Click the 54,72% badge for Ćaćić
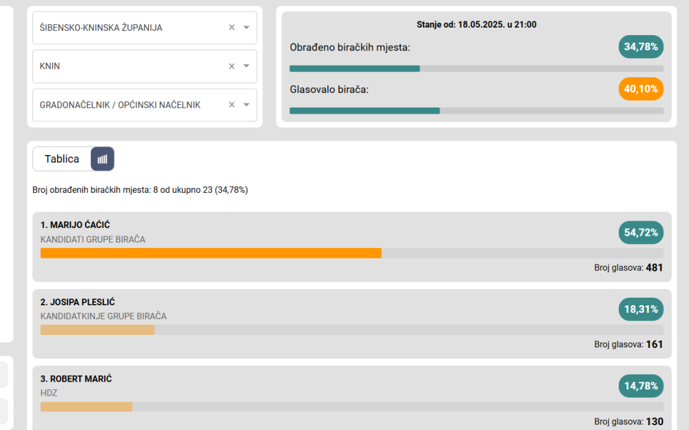689x430 pixels. [641, 233]
